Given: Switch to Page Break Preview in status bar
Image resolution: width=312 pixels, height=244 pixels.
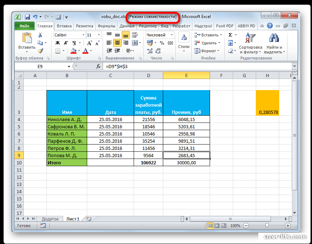Looking at the screenshot, I should point(224,226).
